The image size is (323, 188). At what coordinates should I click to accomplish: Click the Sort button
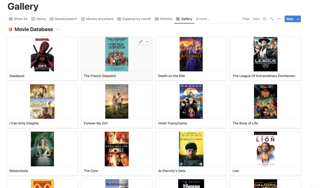point(256,19)
